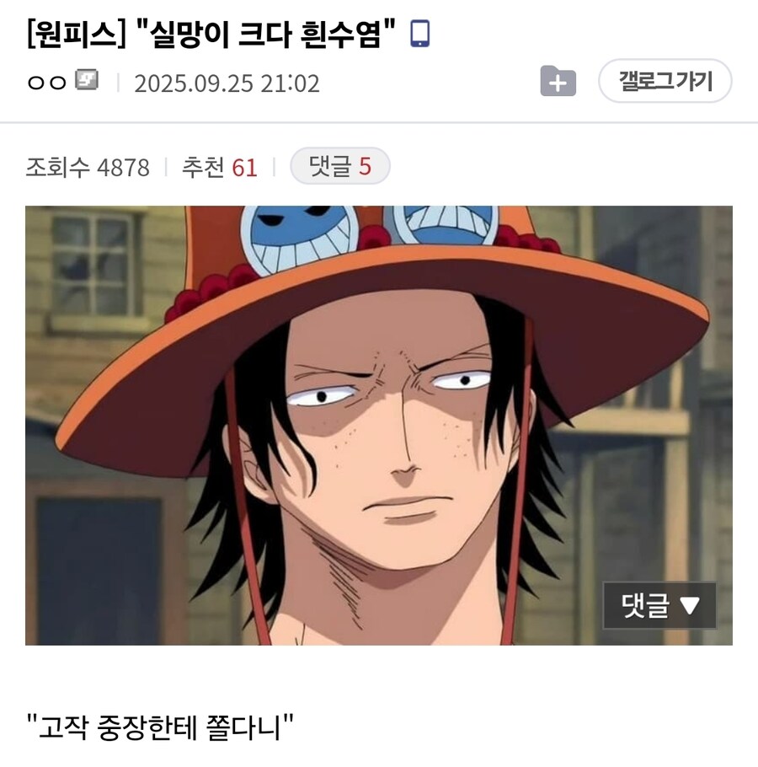758x767 pixels.
Task: Click the author's gray badge icon
Action: point(87,80)
